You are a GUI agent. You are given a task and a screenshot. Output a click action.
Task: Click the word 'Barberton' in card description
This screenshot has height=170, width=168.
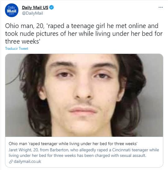tap(59, 150)
